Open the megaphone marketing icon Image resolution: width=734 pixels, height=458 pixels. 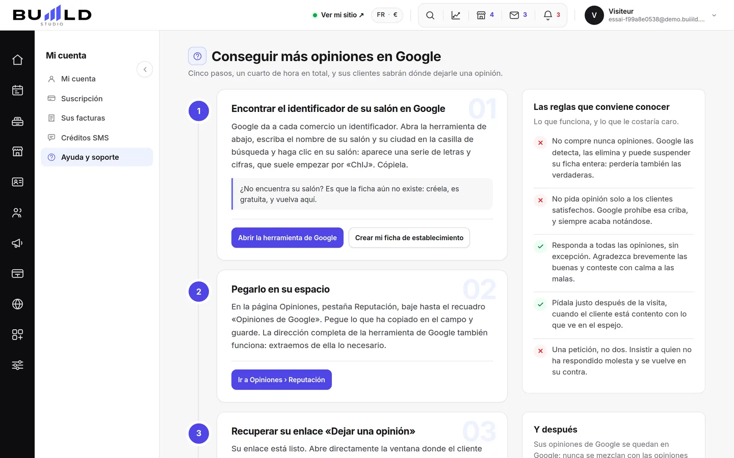(17, 243)
